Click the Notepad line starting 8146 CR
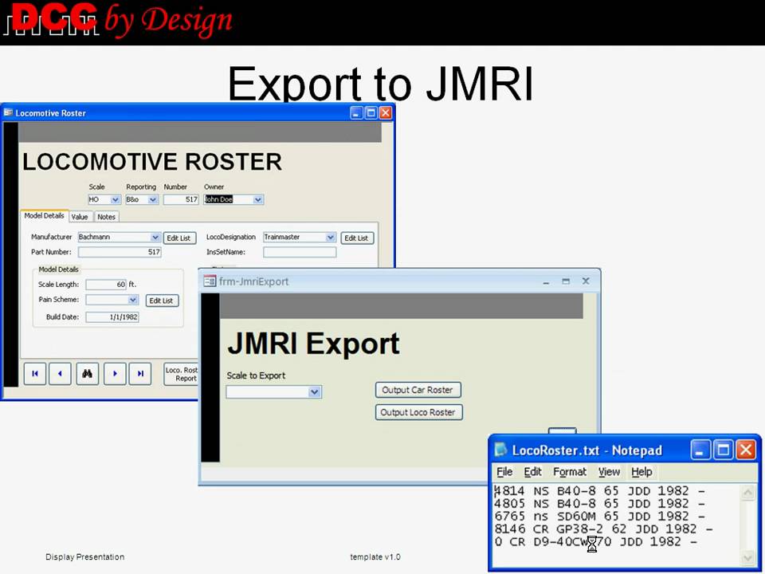 coord(603,529)
